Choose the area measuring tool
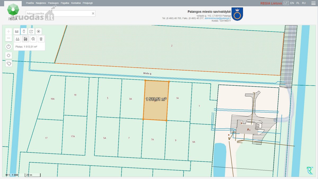Image resolution: width=318 pixels, height=179 pixels. pyautogui.click(x=25, y=39)
